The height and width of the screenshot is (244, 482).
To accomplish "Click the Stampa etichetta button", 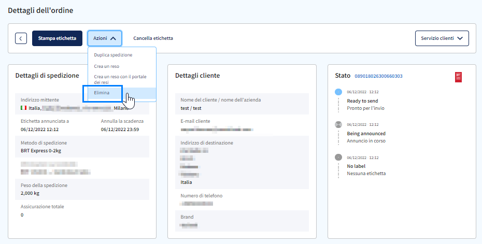I will point(57,38).
